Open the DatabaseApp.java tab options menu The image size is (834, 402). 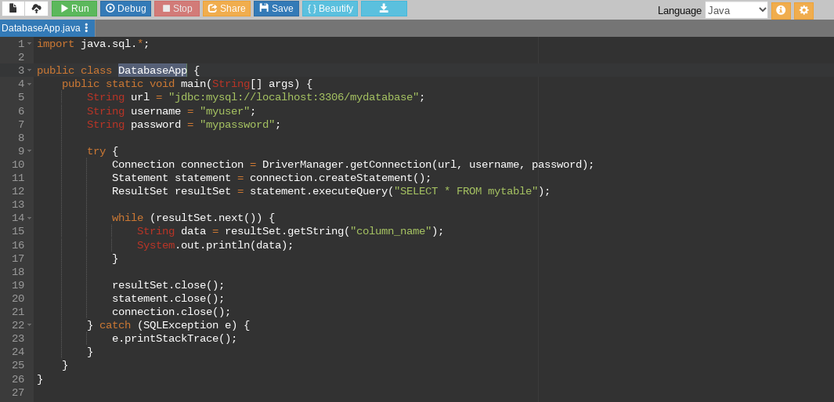pyautogui.click(x=86, y=28)
